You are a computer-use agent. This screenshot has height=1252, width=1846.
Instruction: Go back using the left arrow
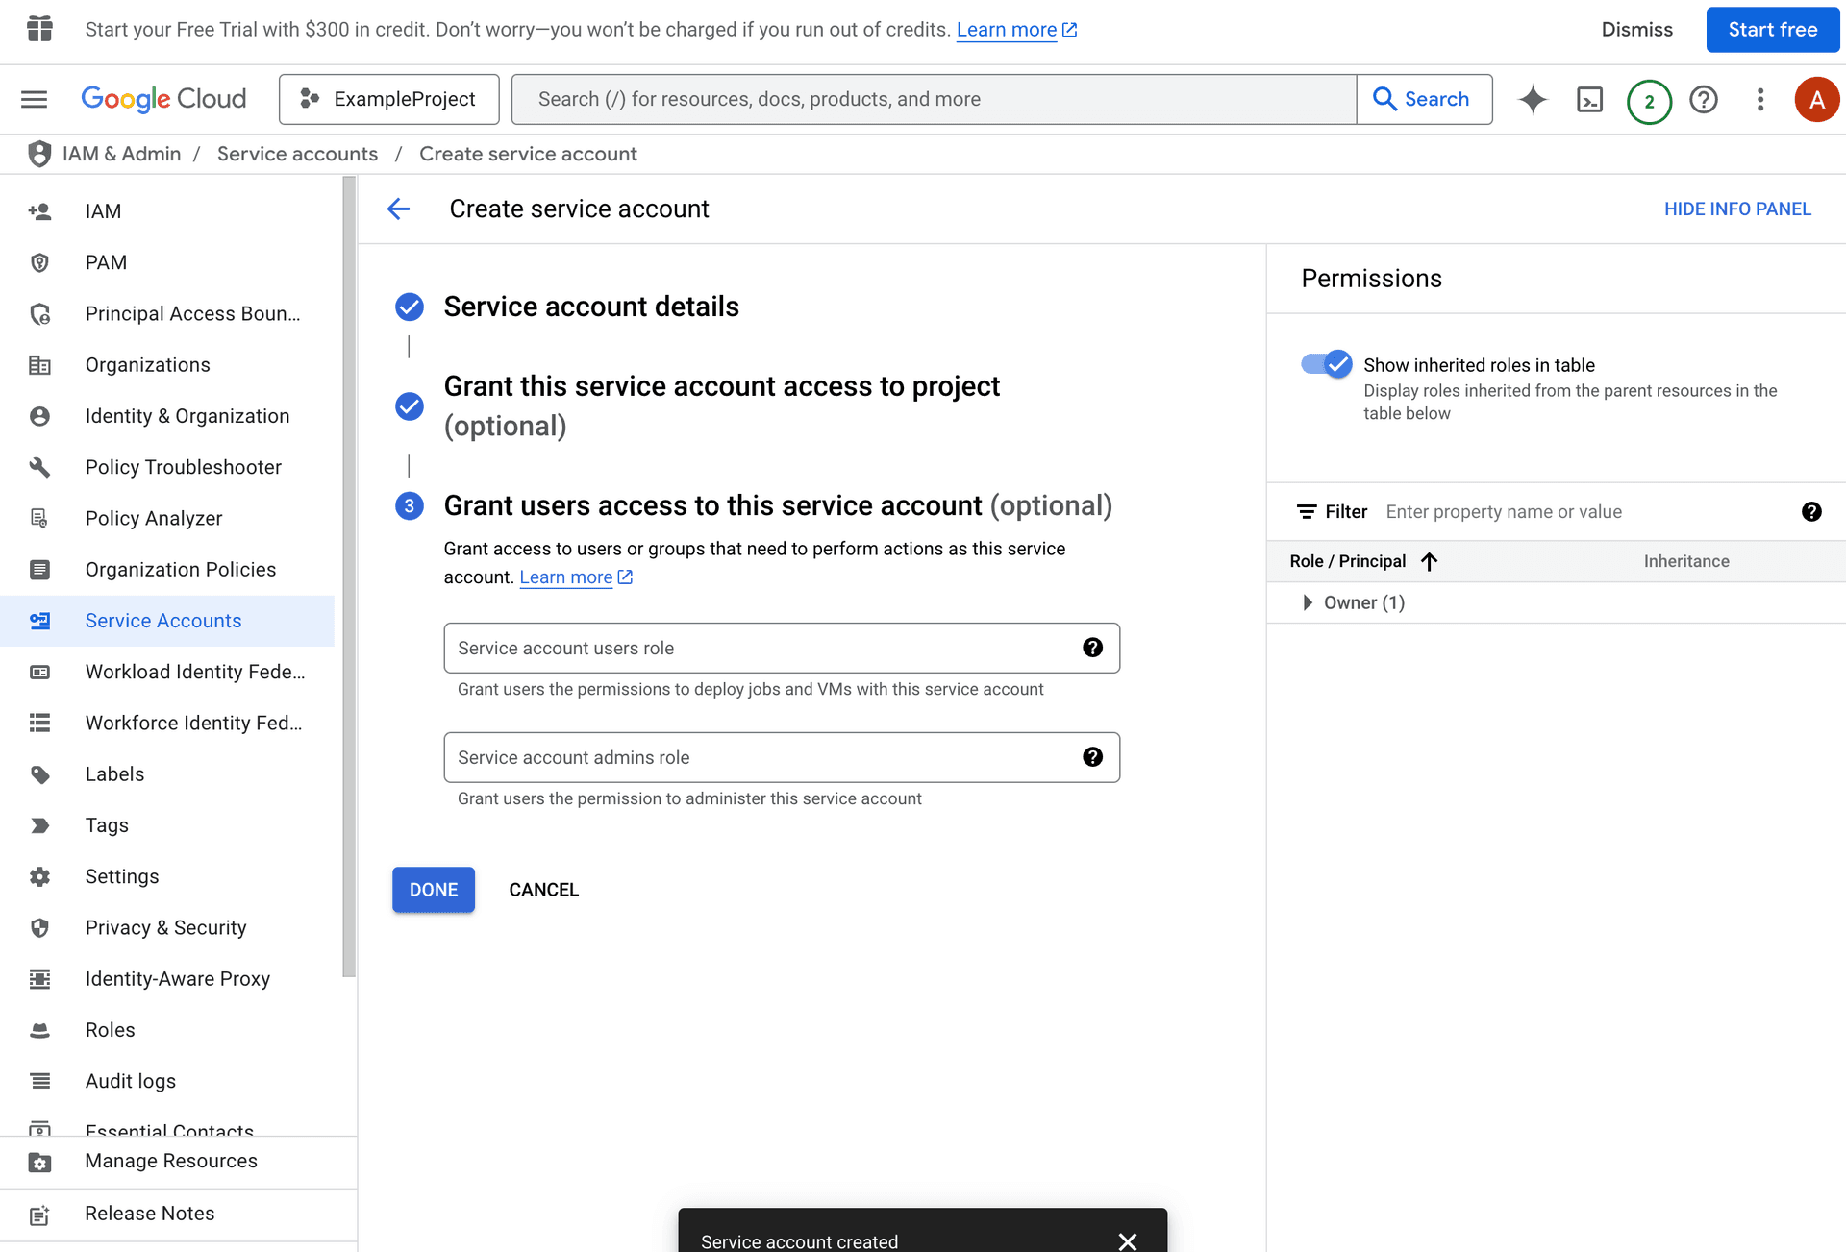(398, 209)
